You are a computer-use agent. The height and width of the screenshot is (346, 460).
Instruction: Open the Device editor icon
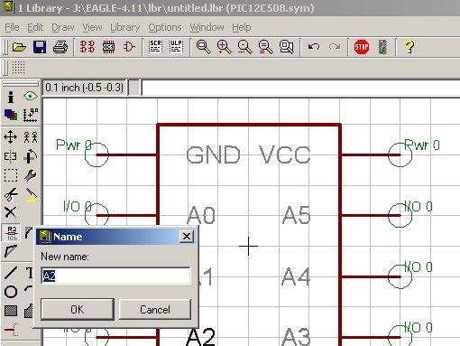(x=87, y=47)
